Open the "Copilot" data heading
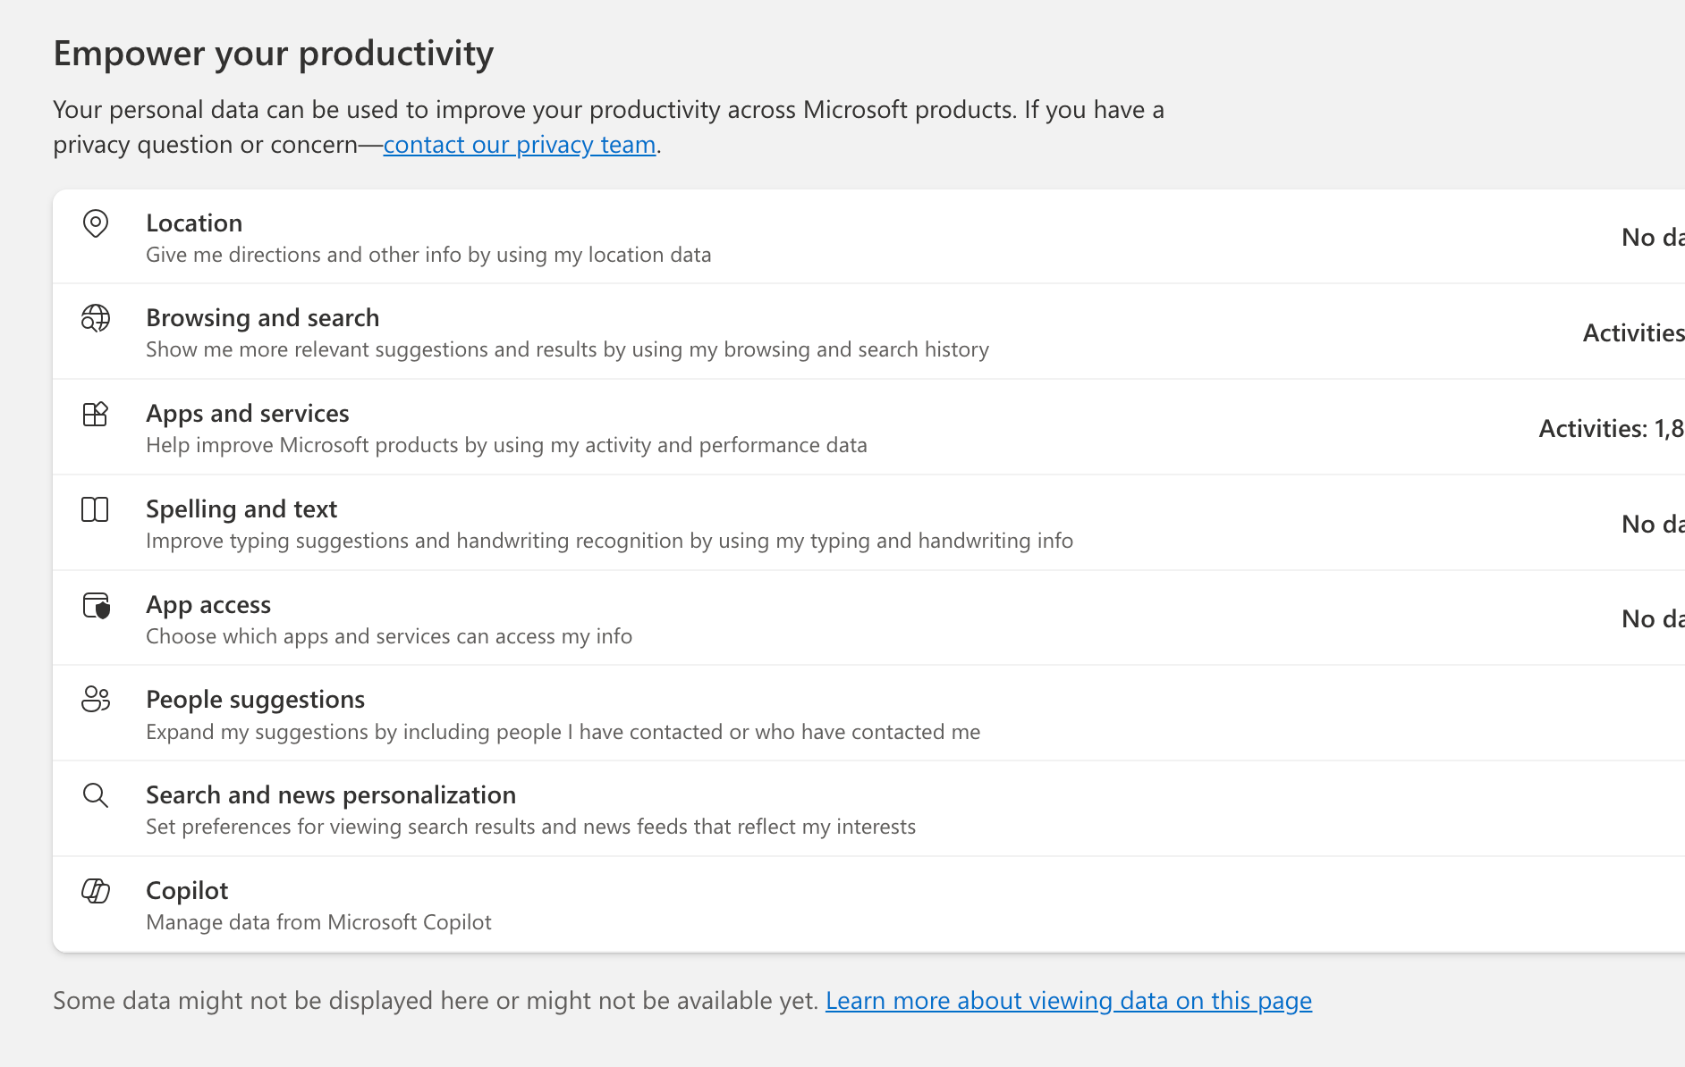 pos(187,891)
